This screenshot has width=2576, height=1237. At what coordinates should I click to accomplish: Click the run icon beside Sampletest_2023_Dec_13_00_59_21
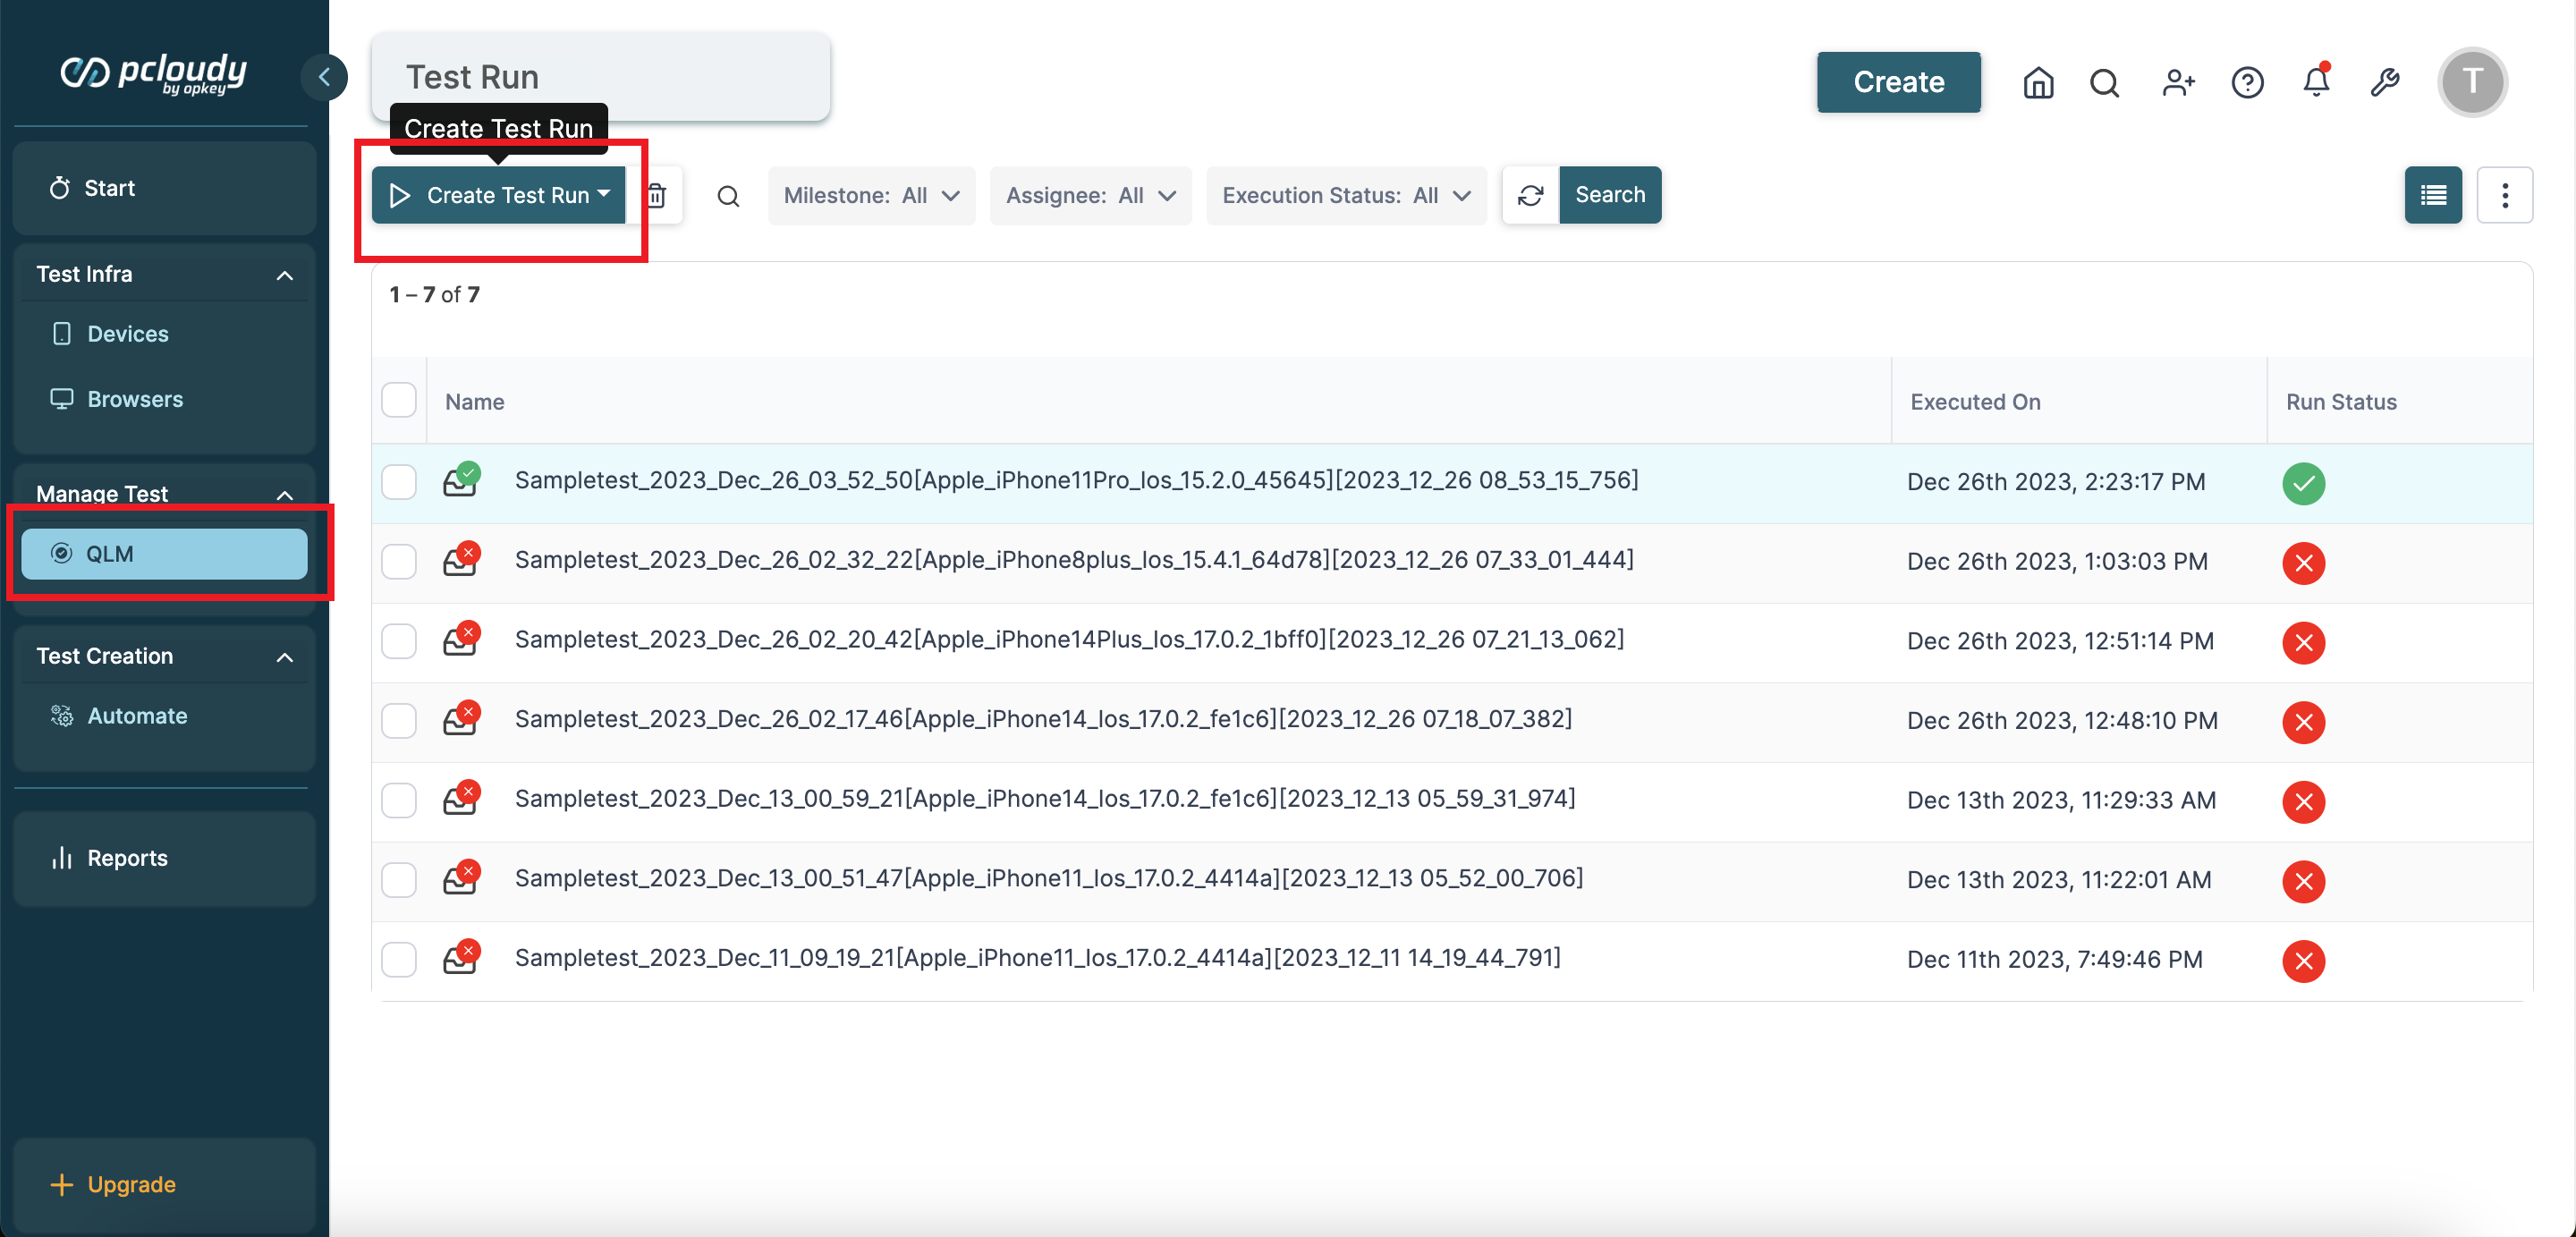461,799
